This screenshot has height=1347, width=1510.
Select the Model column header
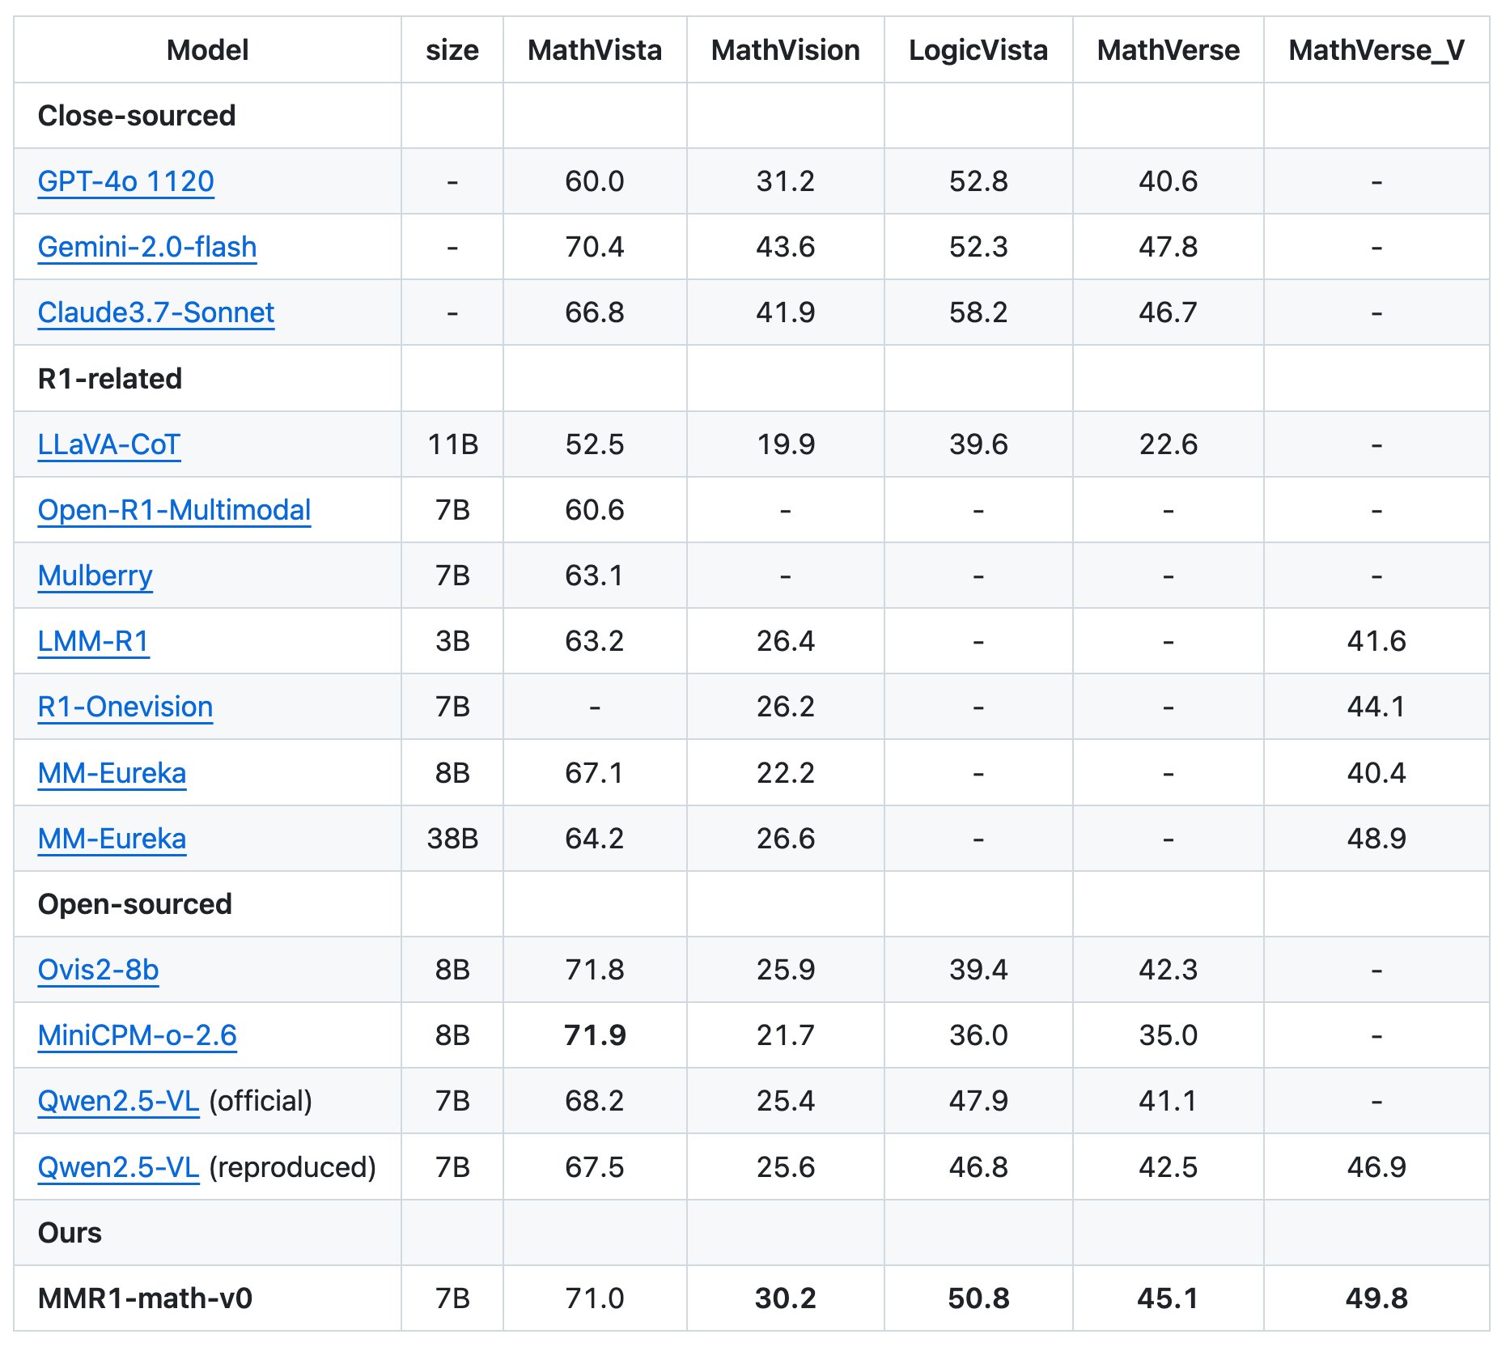(208, 50)
